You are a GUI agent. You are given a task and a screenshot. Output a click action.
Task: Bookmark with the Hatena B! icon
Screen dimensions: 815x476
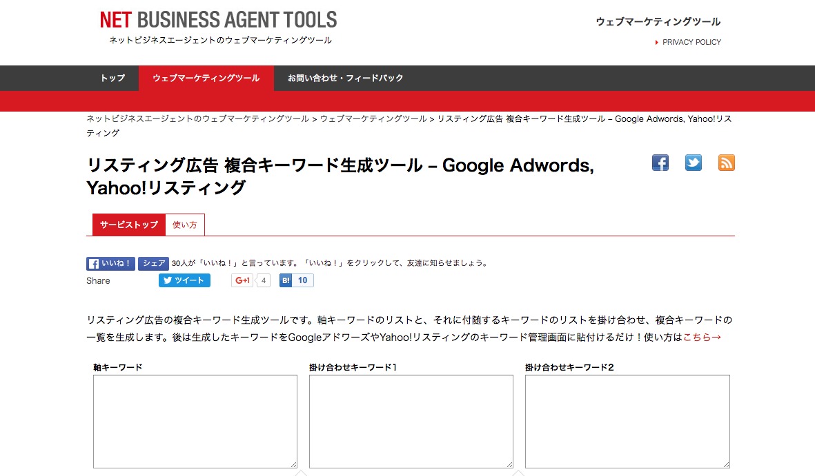pos(287,280)
